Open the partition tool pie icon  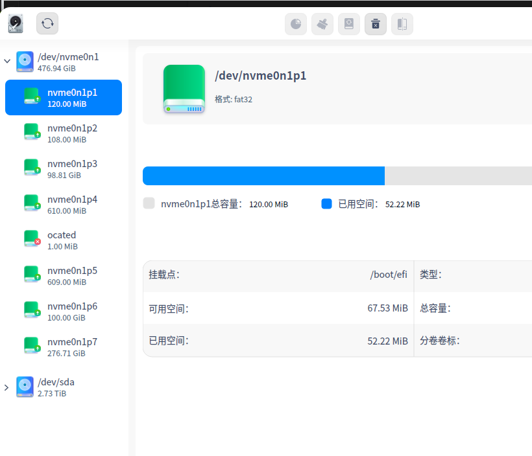point(295,24)
